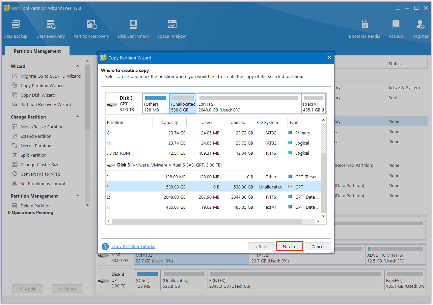Image resolution: width=433 pixels, height=305 pixels.
Task: Open Data Backup tool
Action: (x=16, y=29)
